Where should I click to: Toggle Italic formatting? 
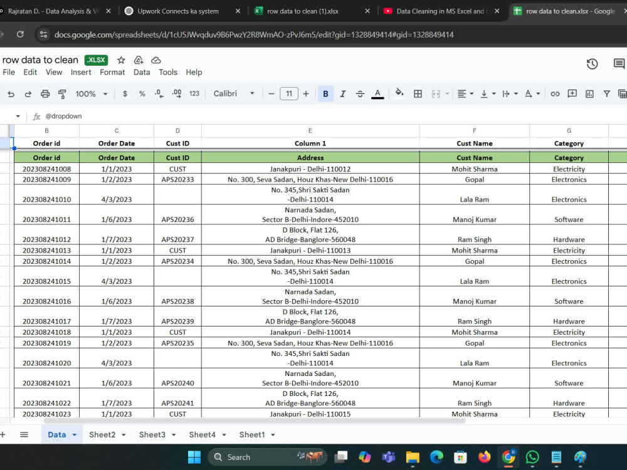point(343,94)
